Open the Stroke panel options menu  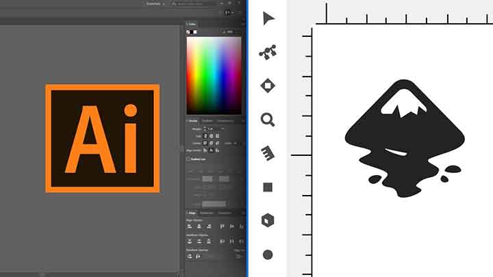point(243,121)
